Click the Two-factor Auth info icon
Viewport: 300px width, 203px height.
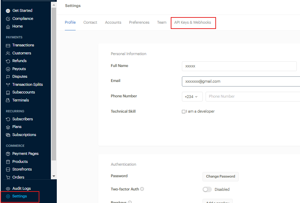[142, 189]
